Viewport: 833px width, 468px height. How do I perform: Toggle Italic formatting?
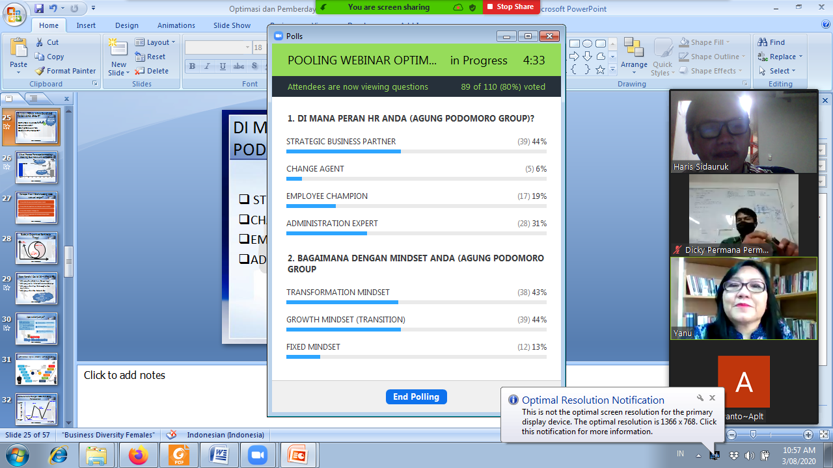click(208, 66)
